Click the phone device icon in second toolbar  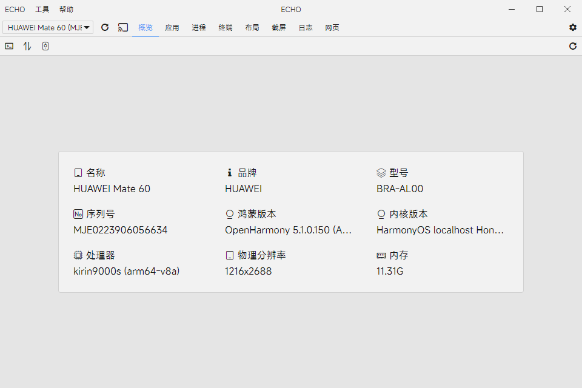[45, 46]
